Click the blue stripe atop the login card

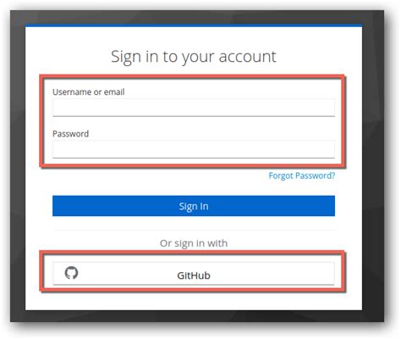pyautogui.click(x=194, y=25)
